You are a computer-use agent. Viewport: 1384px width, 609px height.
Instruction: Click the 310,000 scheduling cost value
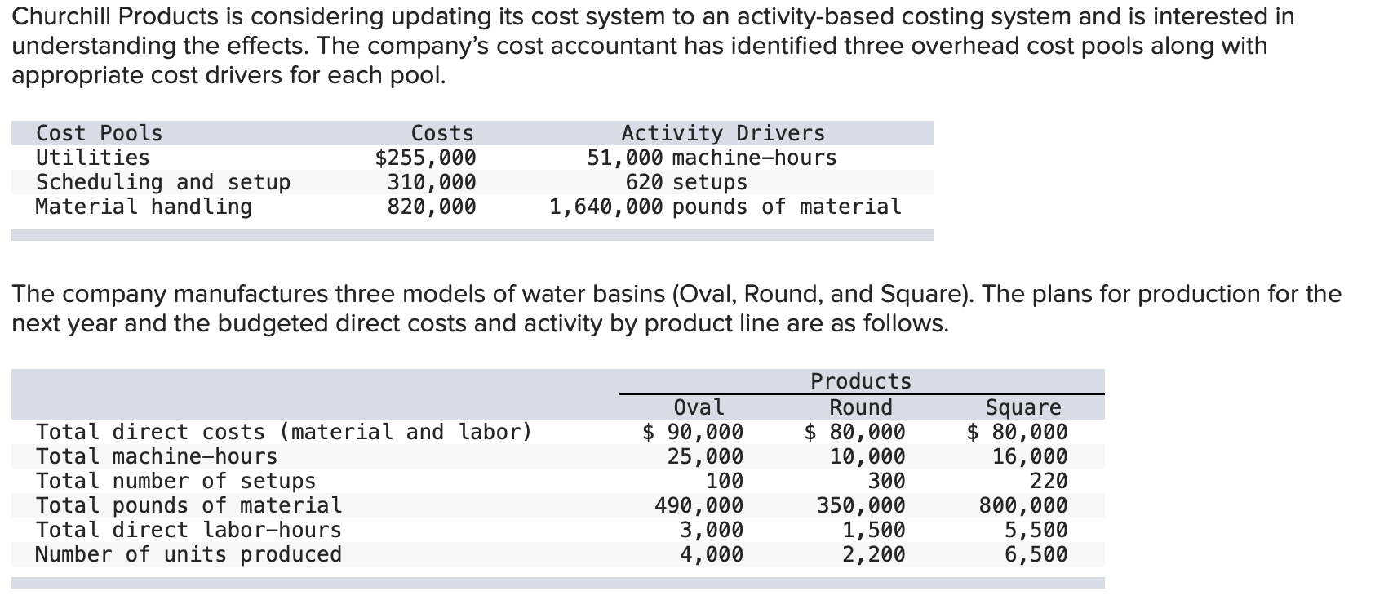pos(432,182)
